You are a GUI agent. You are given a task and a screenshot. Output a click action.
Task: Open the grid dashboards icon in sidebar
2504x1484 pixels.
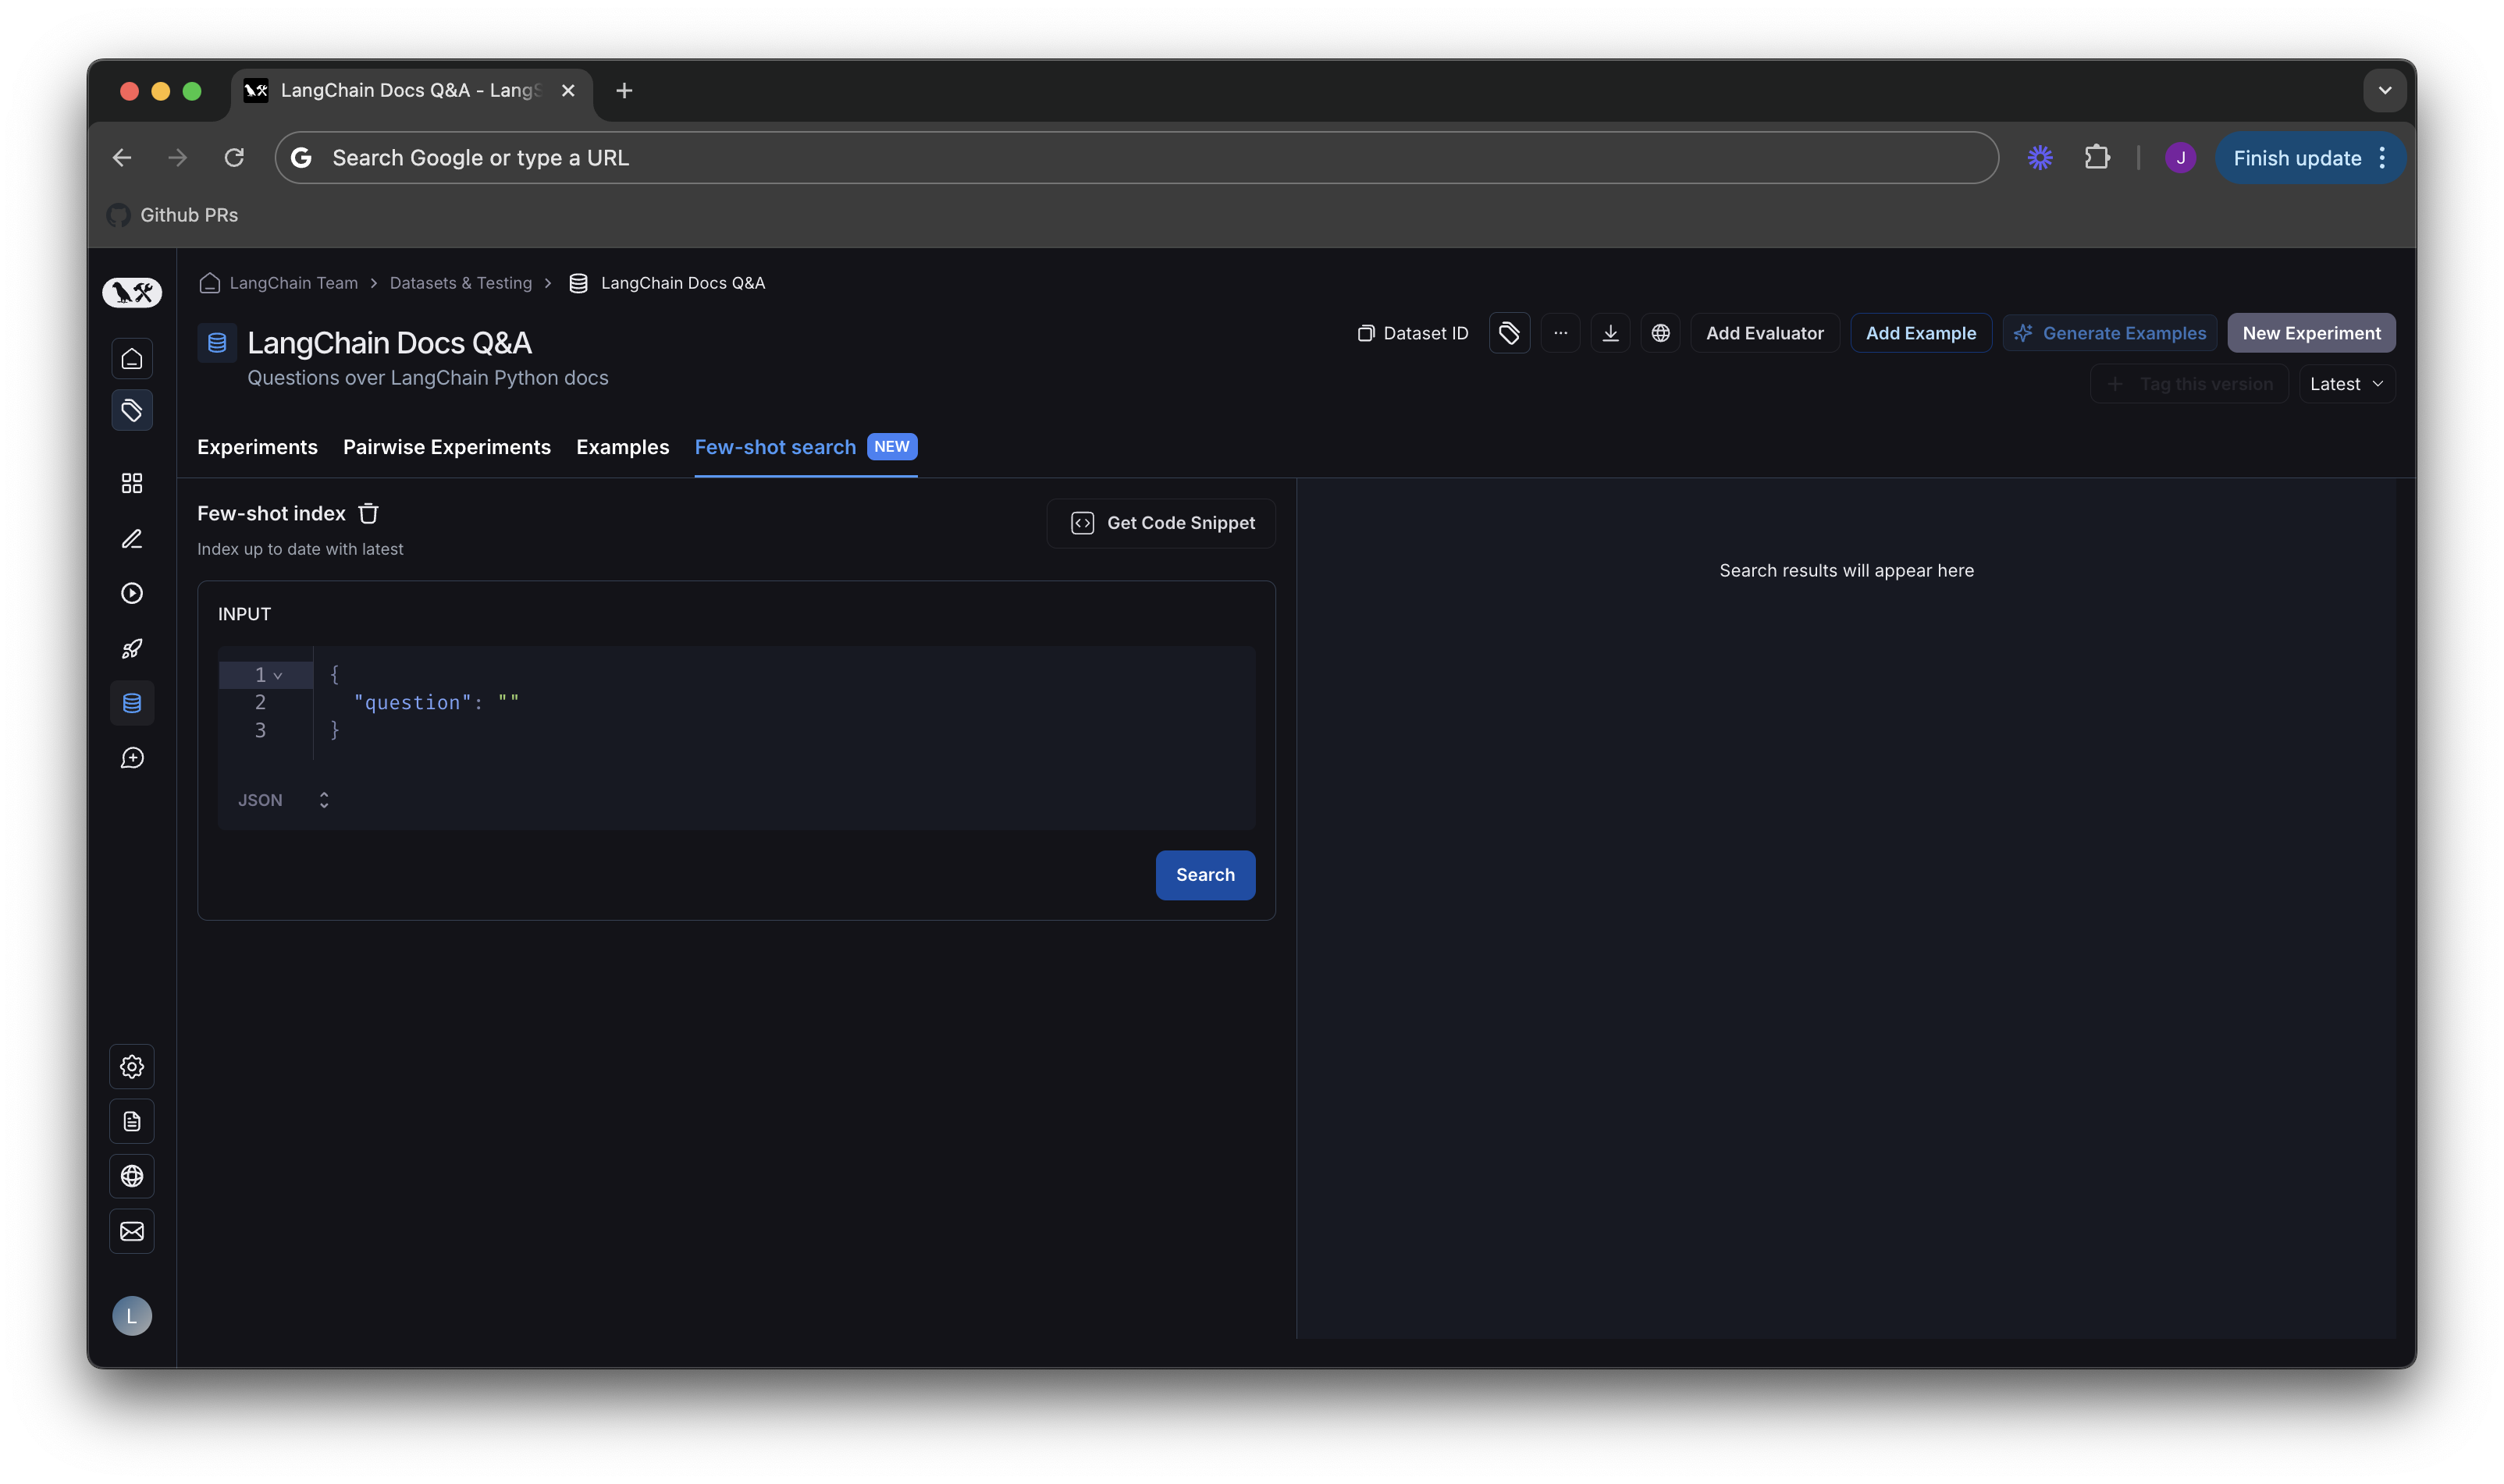132,483
